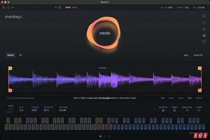Go to previous preset with left arrow

pos(13,7)
